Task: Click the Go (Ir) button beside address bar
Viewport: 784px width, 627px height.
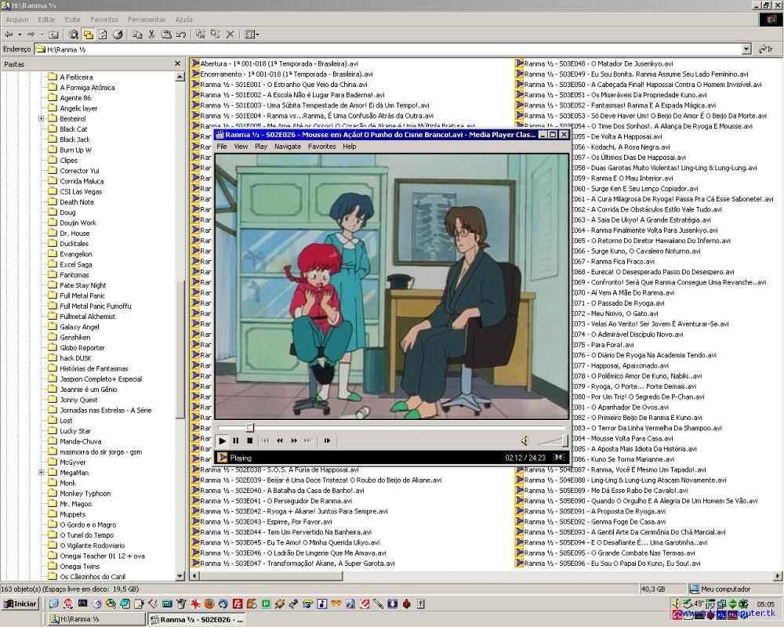Action: (x=766, y=49)
